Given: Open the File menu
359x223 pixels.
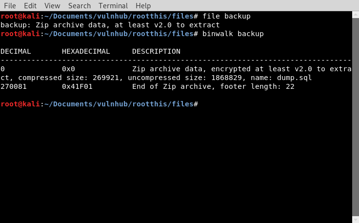Looking at the screenshot, I should tap(10, 6).
